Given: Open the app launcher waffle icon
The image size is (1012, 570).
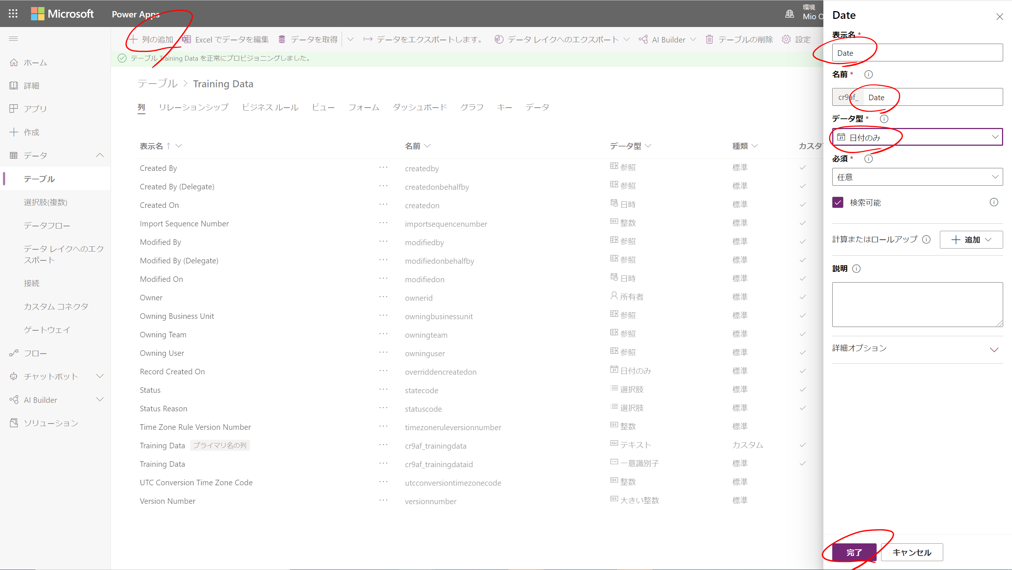Looking at the screenshot, I should tap(13, 14).
